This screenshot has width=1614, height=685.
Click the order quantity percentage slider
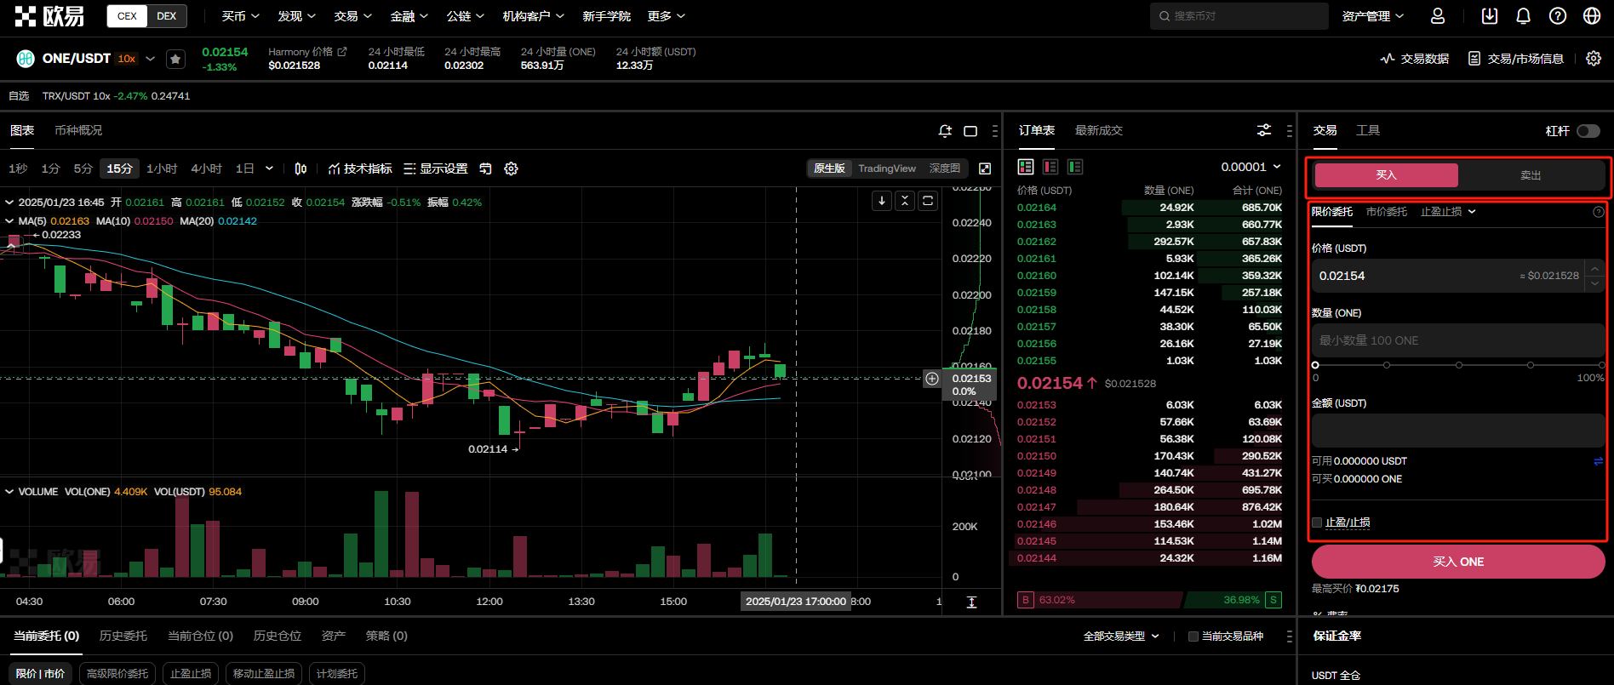1458,365
